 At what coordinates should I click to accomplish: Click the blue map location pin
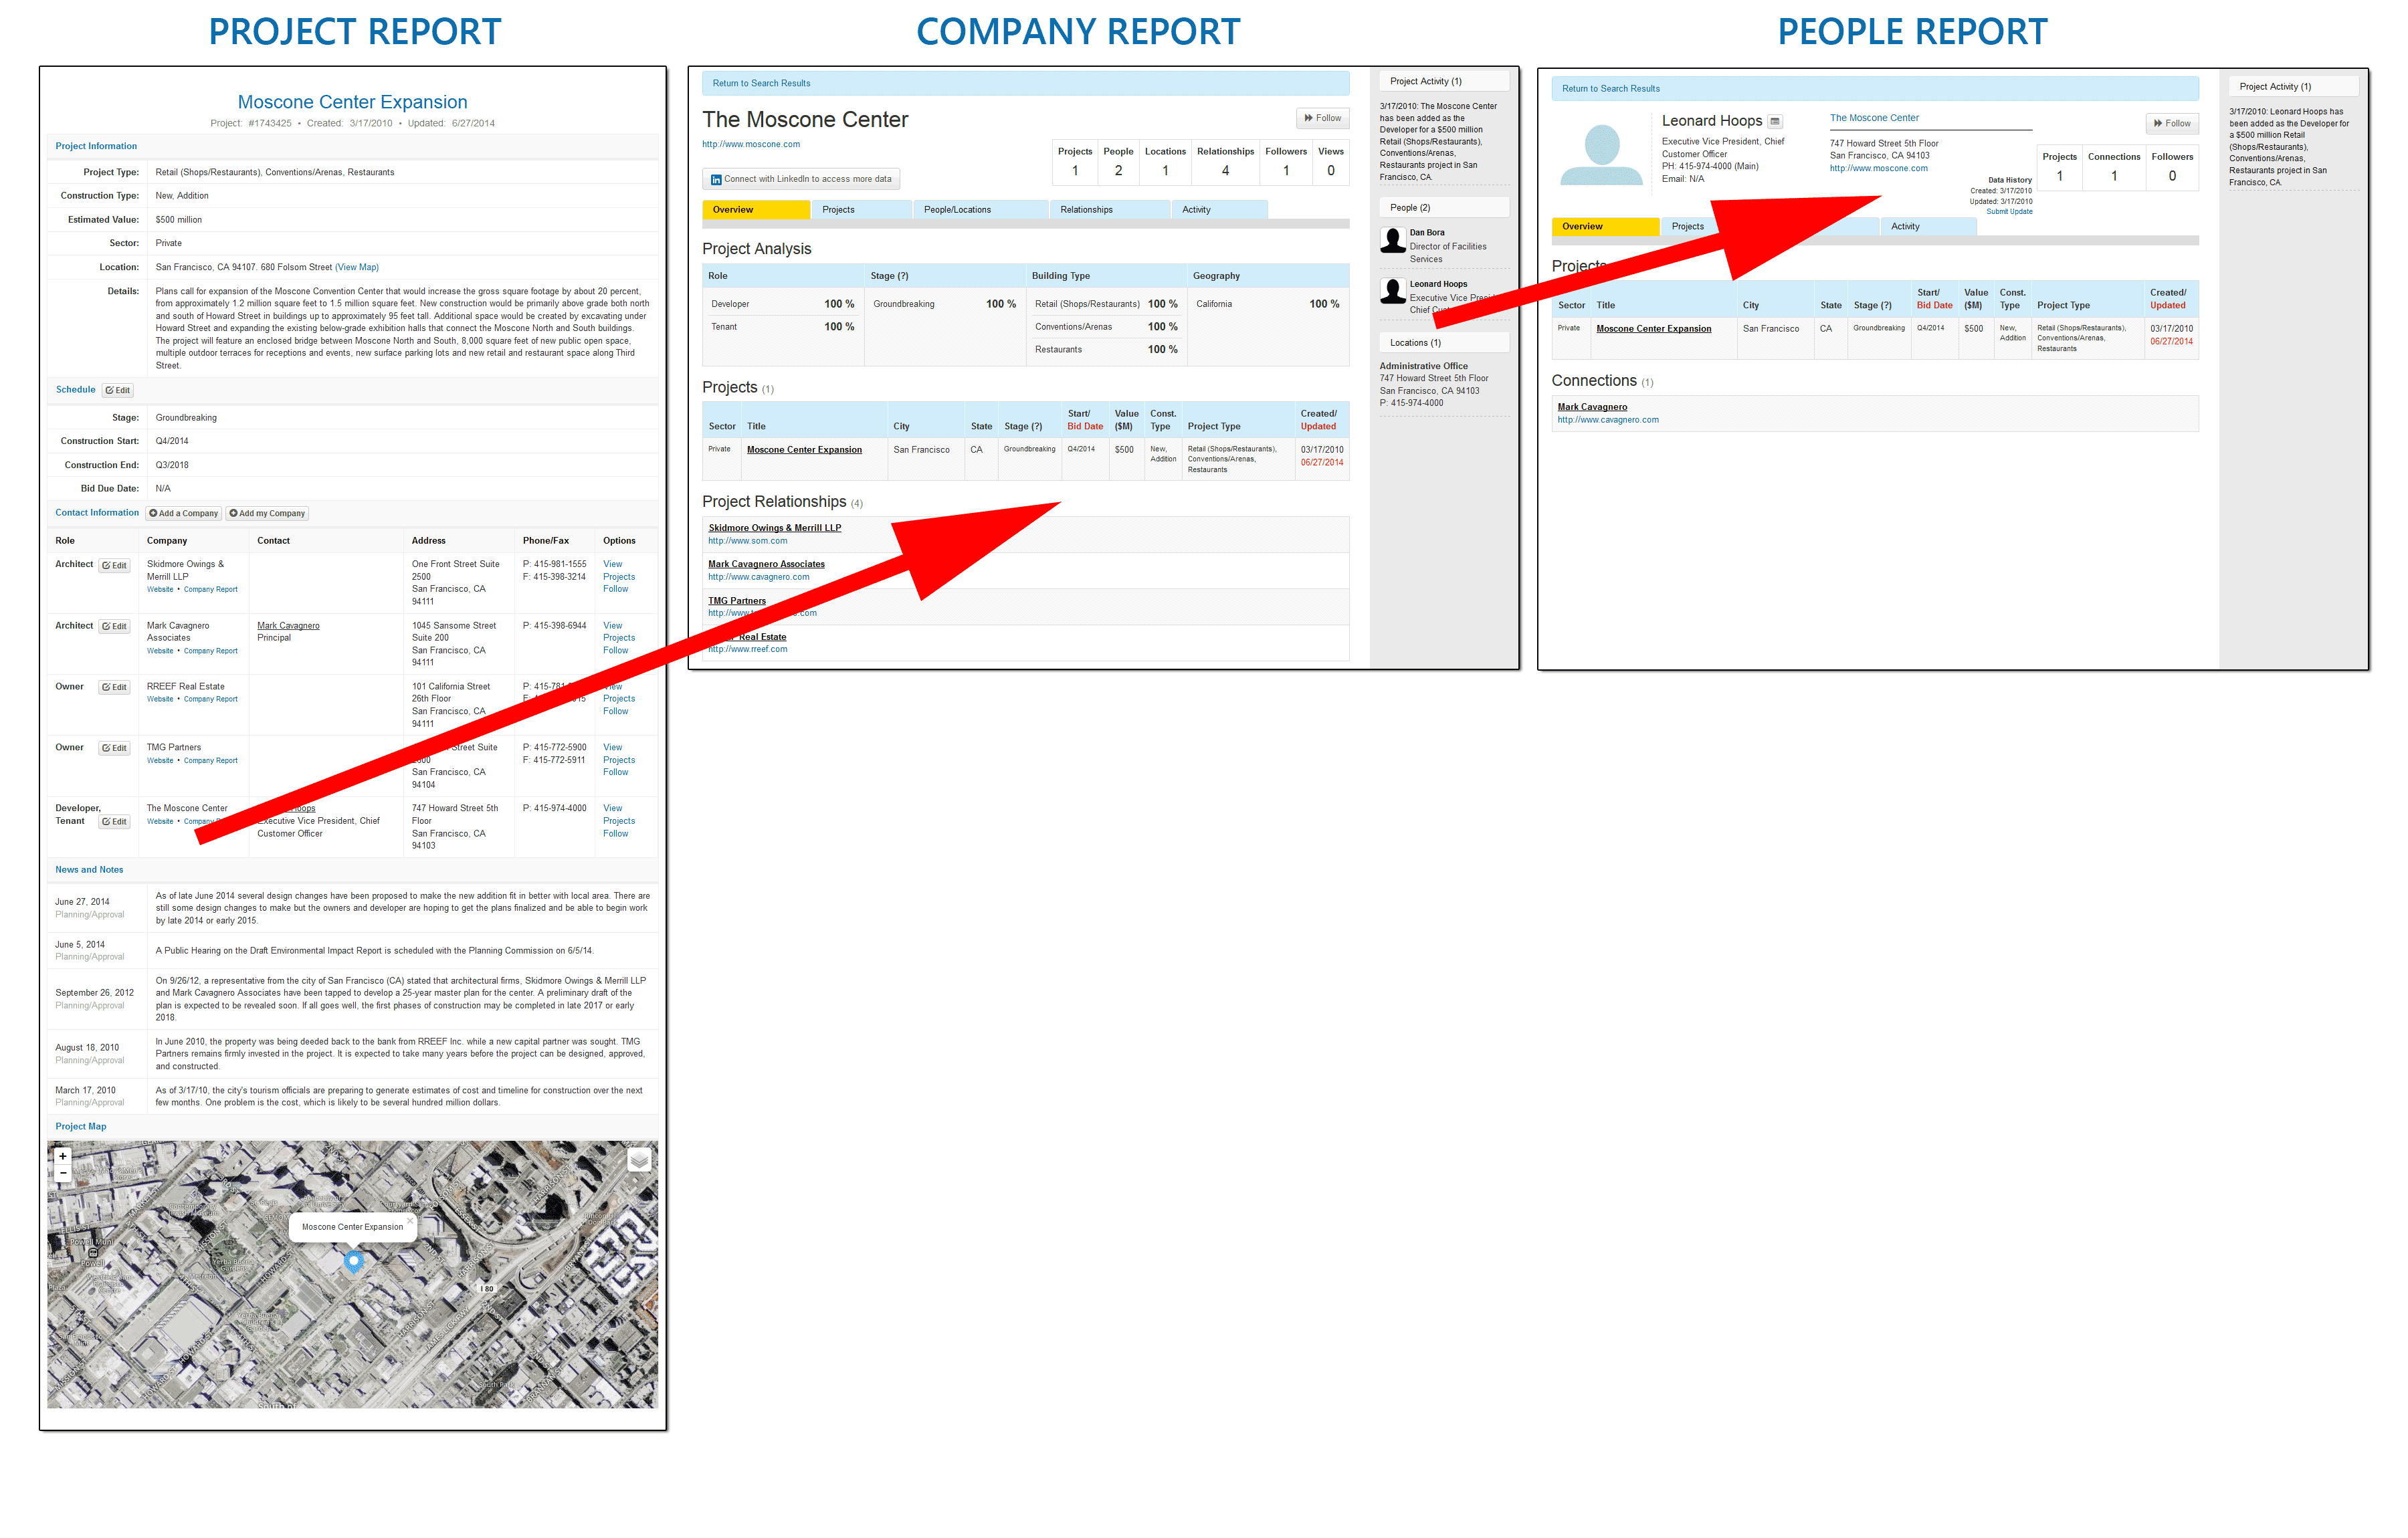[353, 1261]
